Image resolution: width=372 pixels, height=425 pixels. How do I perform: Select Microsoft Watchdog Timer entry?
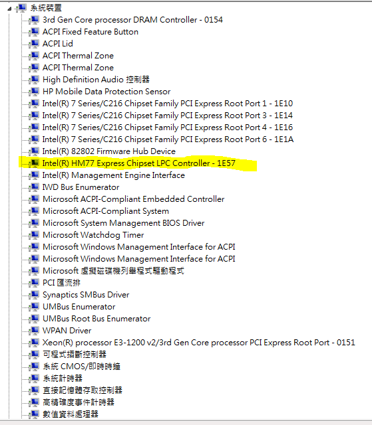[93, 234]
